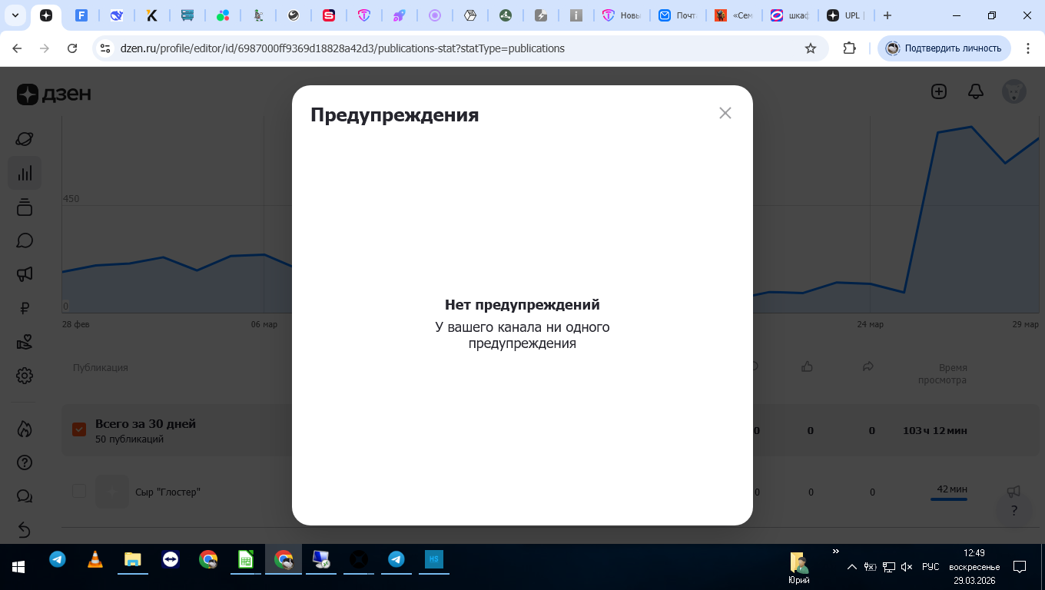
Task: Click the shares arrow column icon
Action: [868, 367]
